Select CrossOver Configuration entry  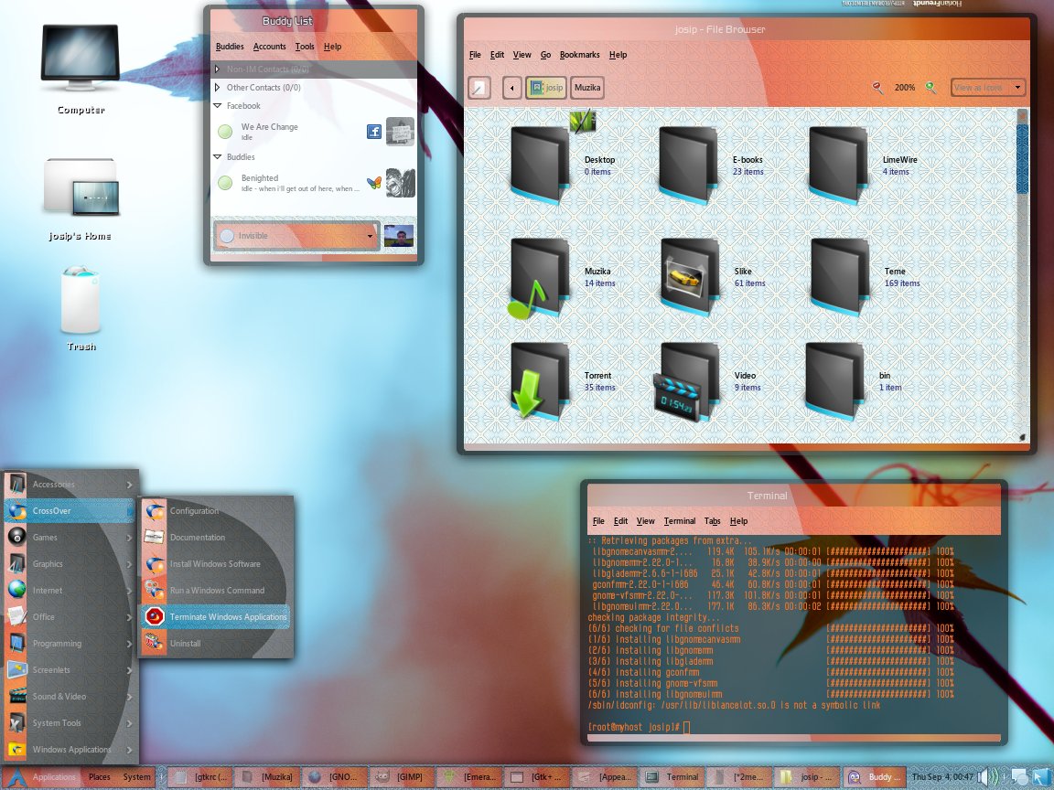(x=216, y=510)
